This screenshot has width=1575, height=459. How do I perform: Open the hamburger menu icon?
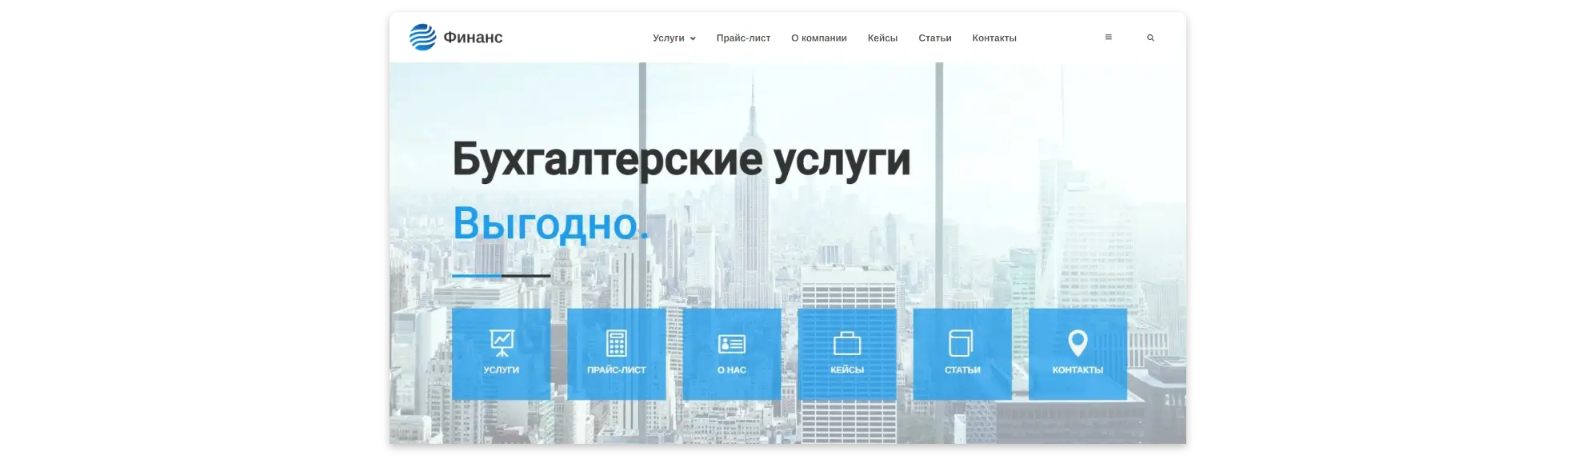[1108, 38]
